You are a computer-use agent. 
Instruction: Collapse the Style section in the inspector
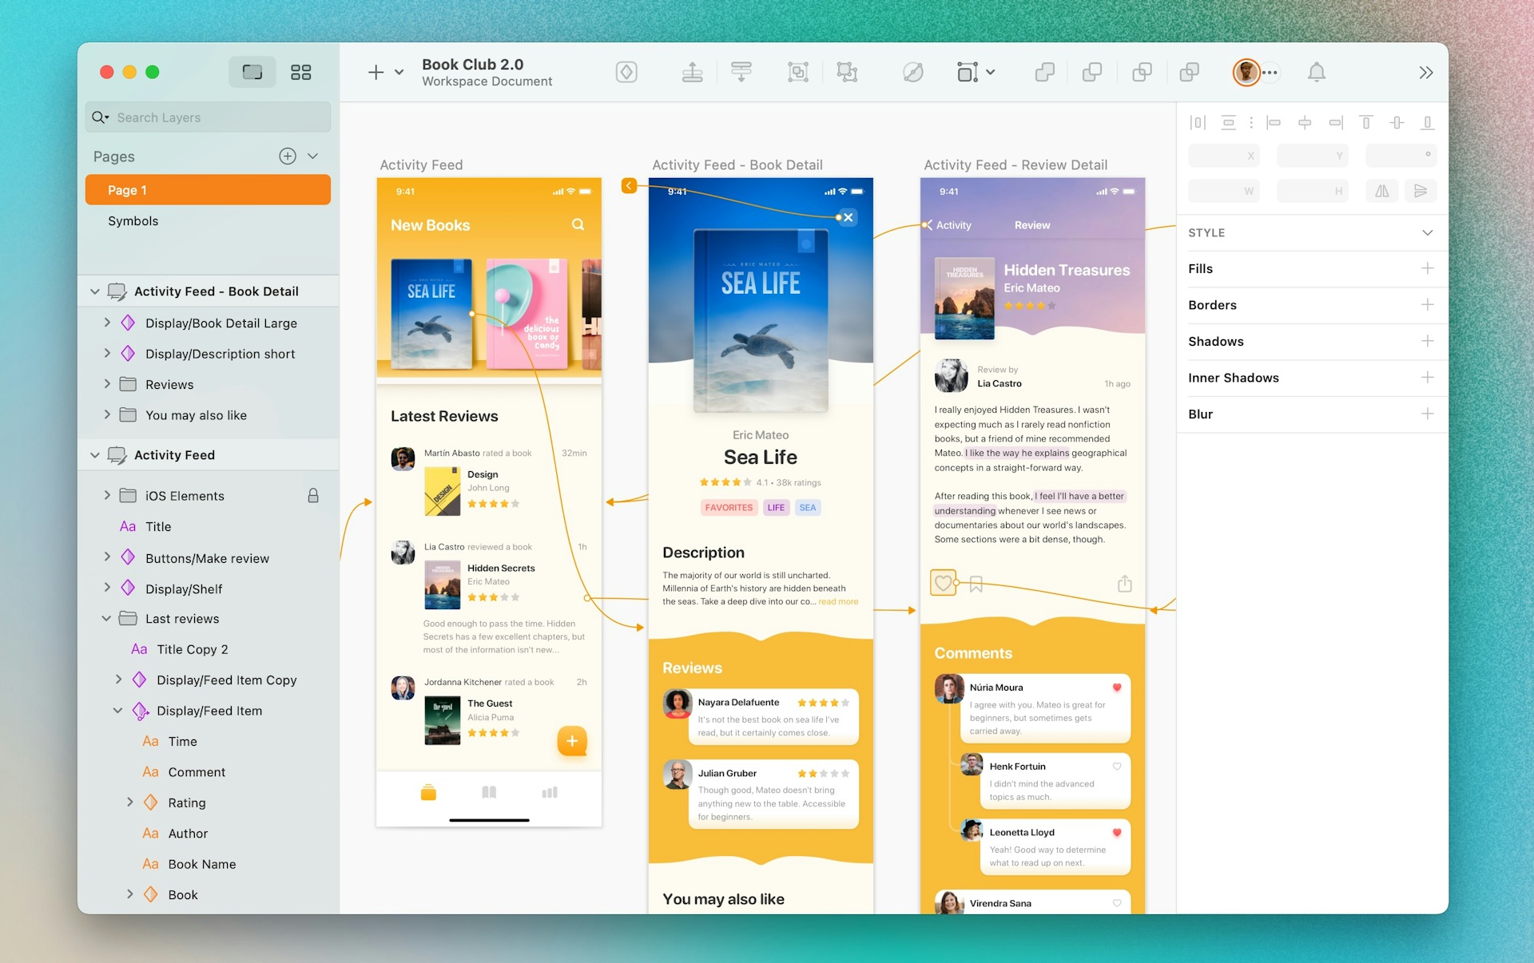coord(1427,232)
